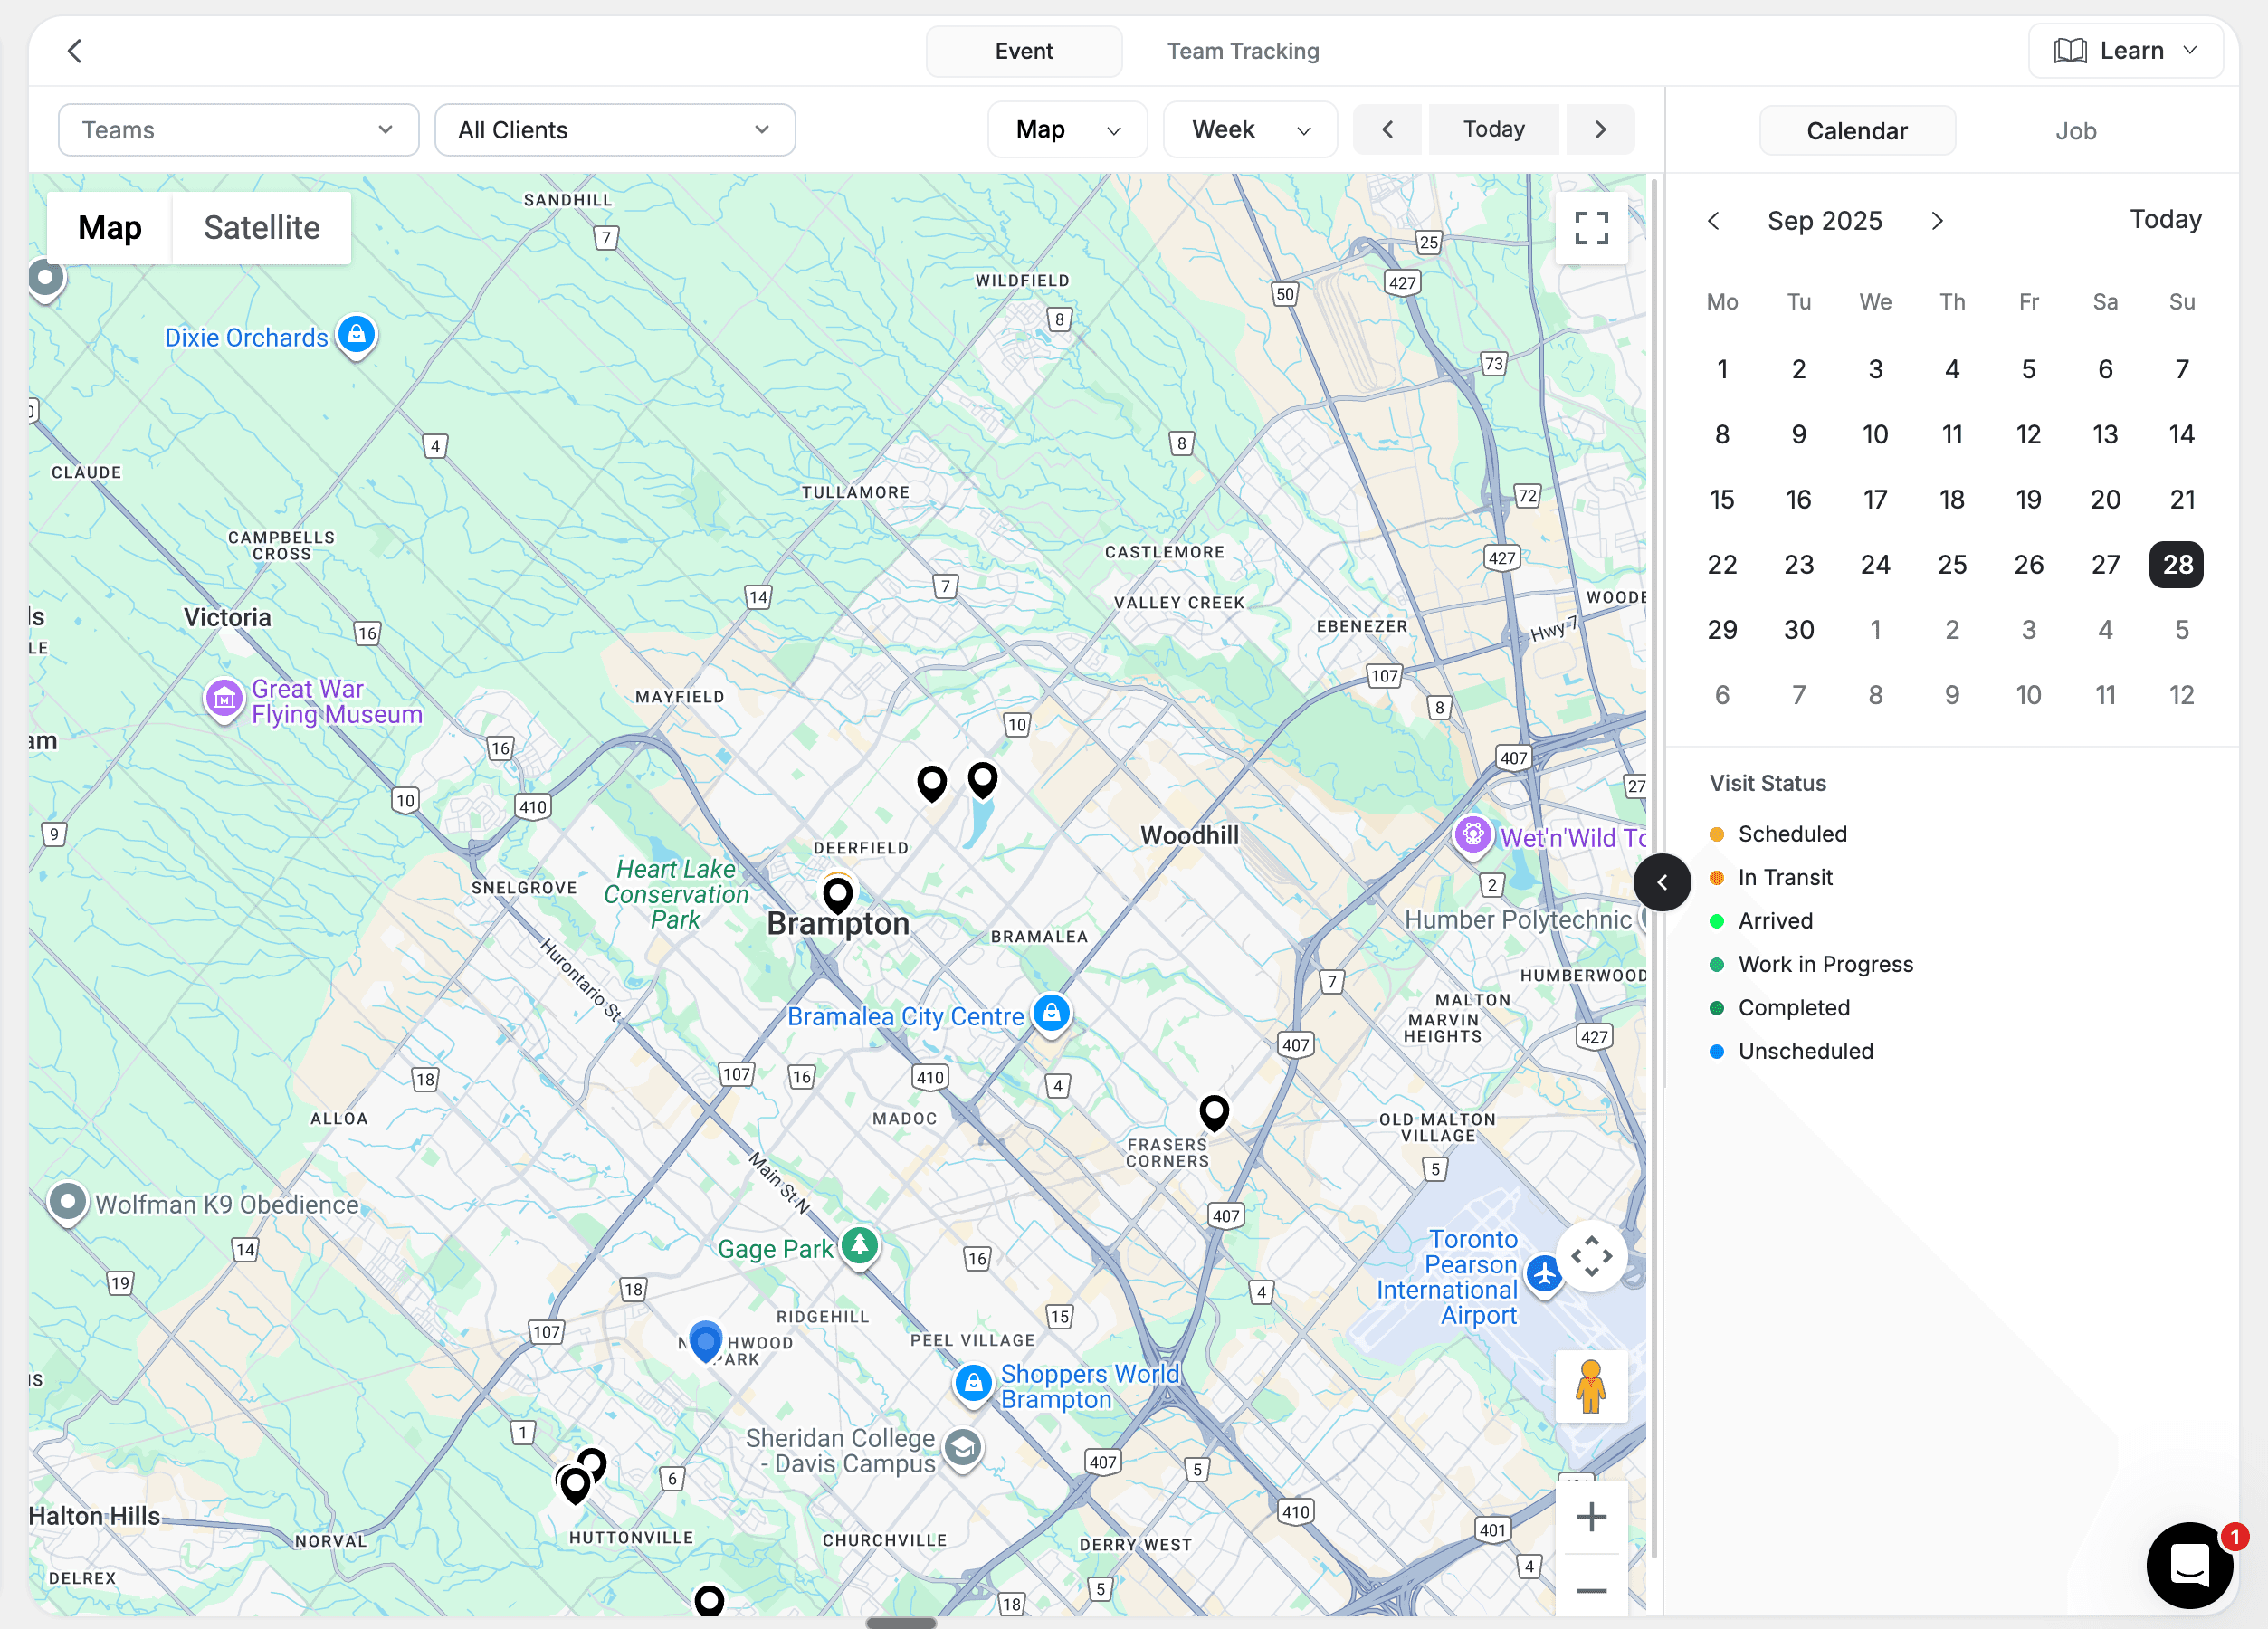Select September 15 in the calendar
This screenshot has width=2268, height=1629.
pyautogui.click(x=1723, y=499)
